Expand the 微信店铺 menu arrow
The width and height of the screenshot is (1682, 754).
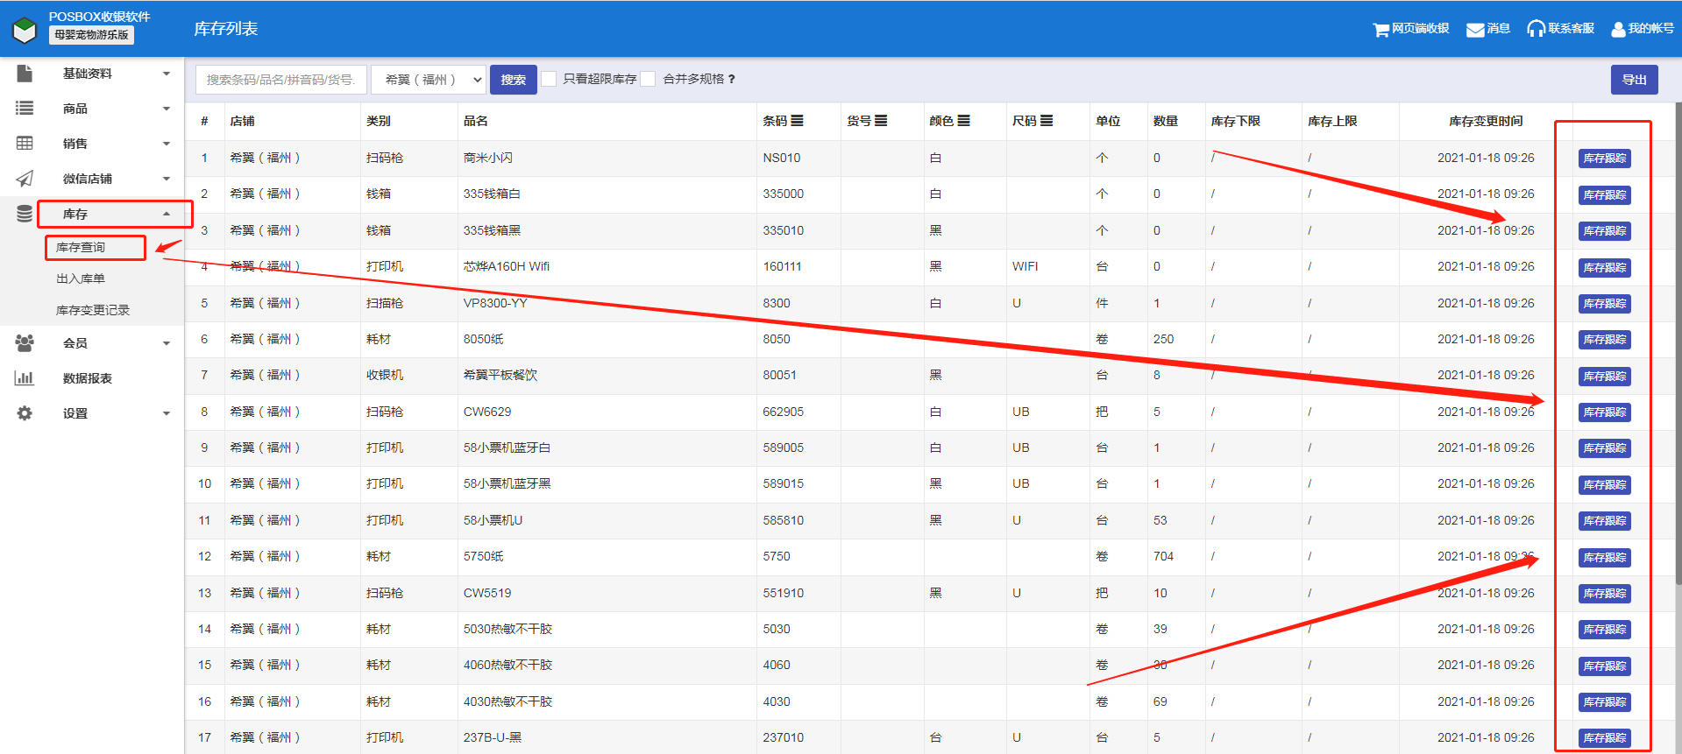[167, 179]
